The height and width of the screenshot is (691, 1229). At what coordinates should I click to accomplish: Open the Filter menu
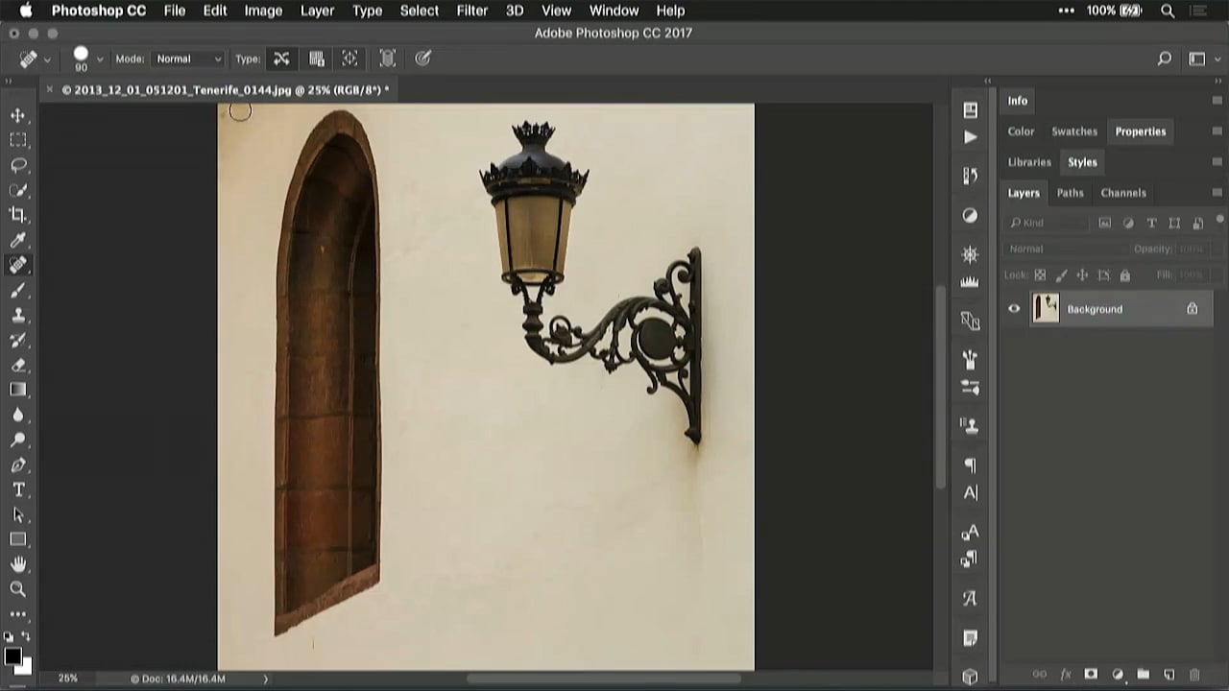point(471,11)
